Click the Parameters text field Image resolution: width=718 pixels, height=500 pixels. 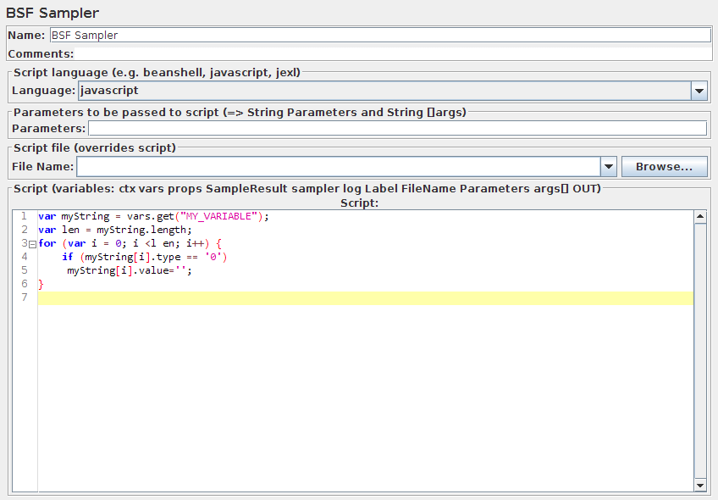point(397,129)
